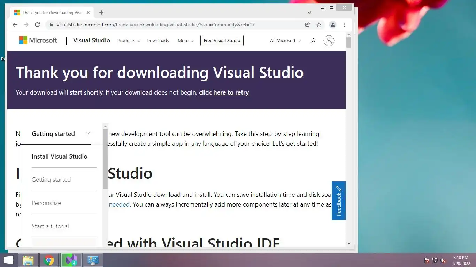The width and height of the screenshot is (476, 267).
Task: Bookmark this page with the star icon
Action: pos(318,25)
